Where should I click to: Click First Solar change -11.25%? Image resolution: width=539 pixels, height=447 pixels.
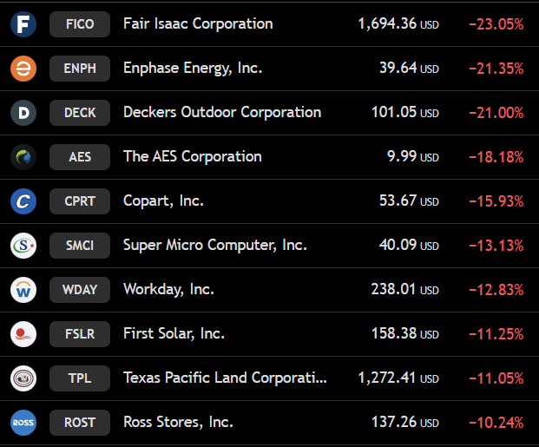pyautogui.click(x=496, y=334)
